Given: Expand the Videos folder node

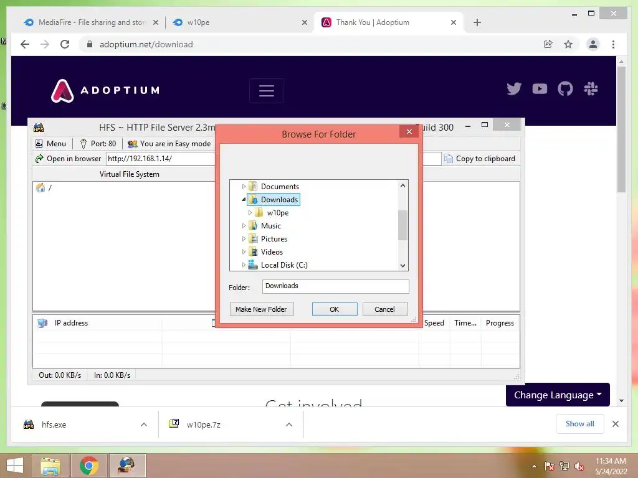Looking at the screenshot, I should tap(244, 251).
